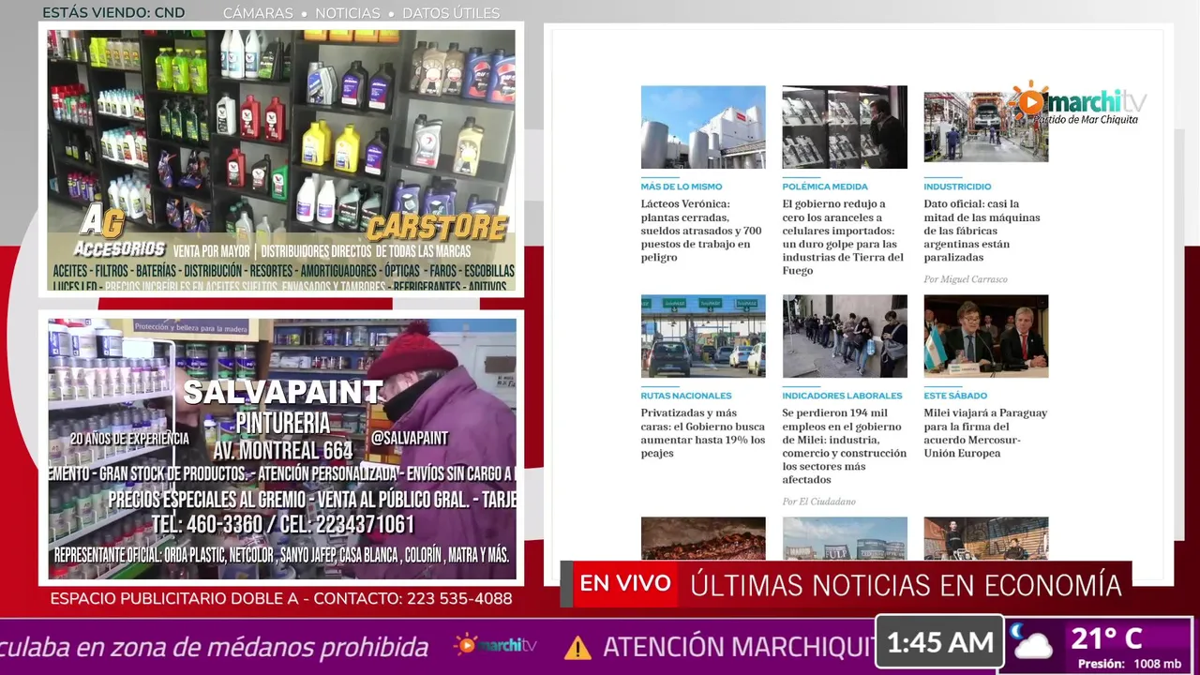1200x675 pixels.
Task: Click 'zona de médanos prohibida' ticker text
Action: 269,647
